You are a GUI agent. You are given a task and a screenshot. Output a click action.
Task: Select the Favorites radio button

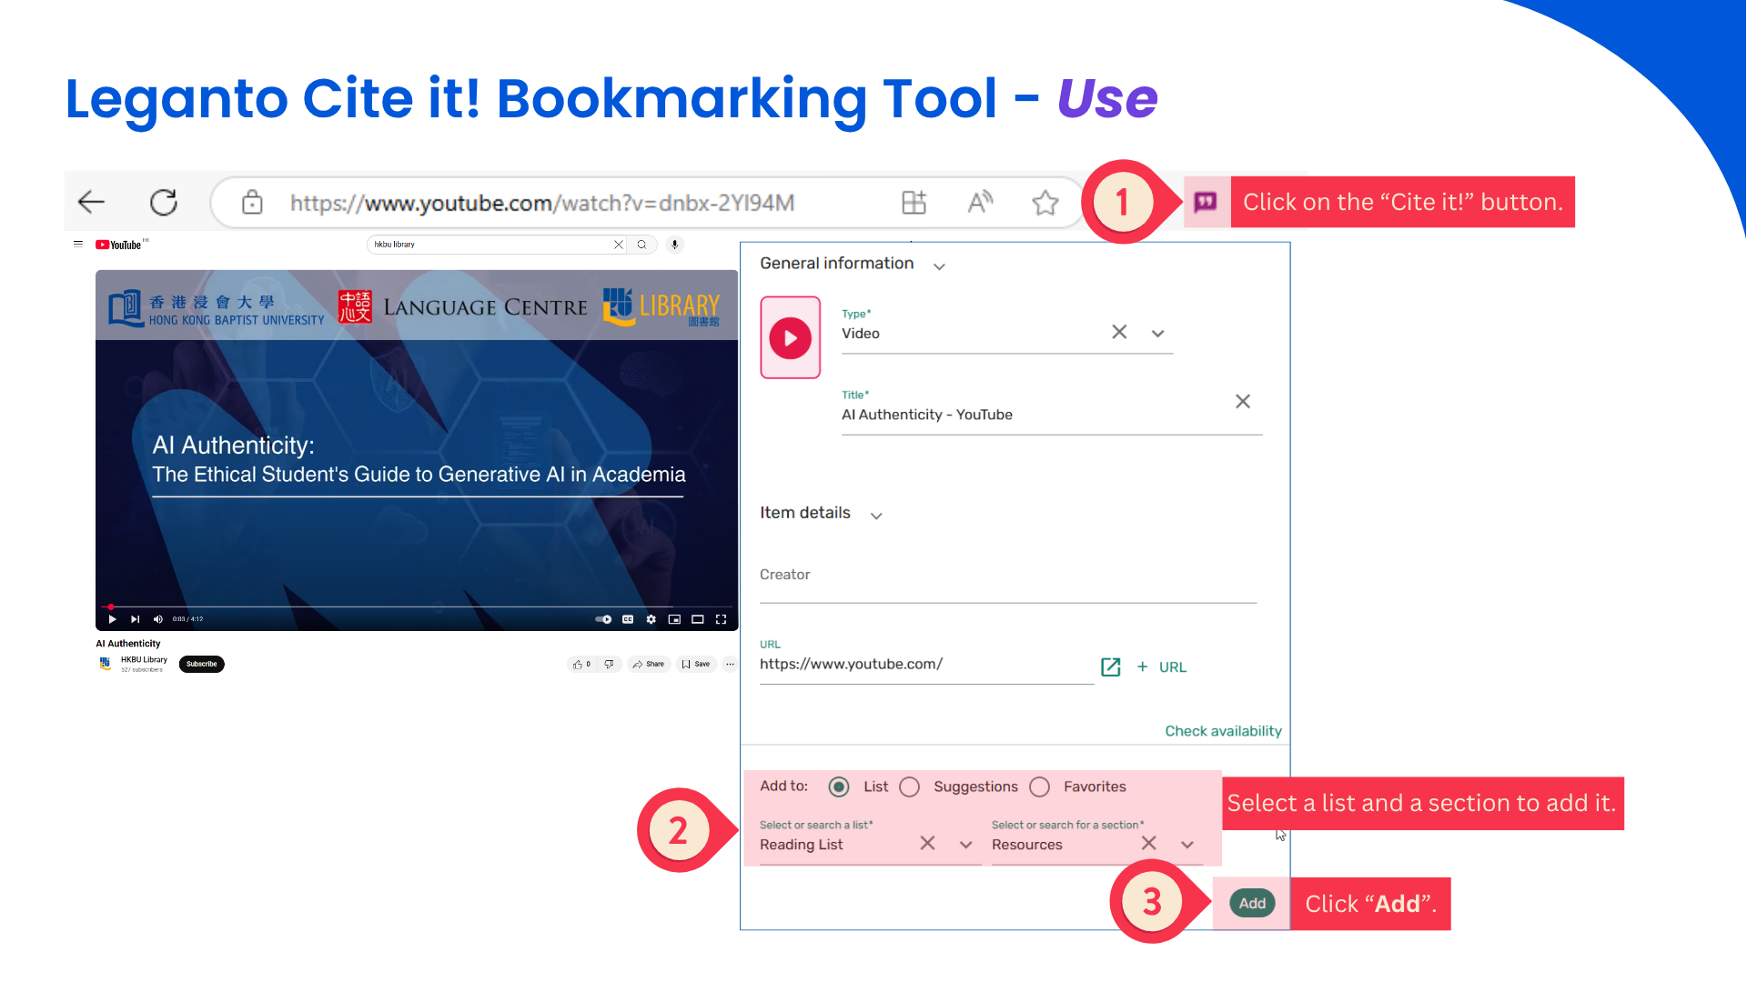click(1039, 787)
